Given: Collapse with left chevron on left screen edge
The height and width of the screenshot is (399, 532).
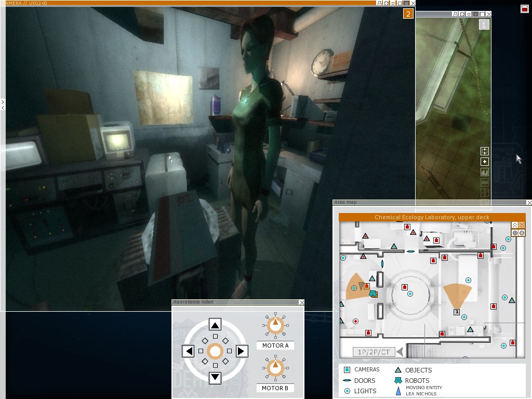Looking at the screenshot, I should [3, 108].
